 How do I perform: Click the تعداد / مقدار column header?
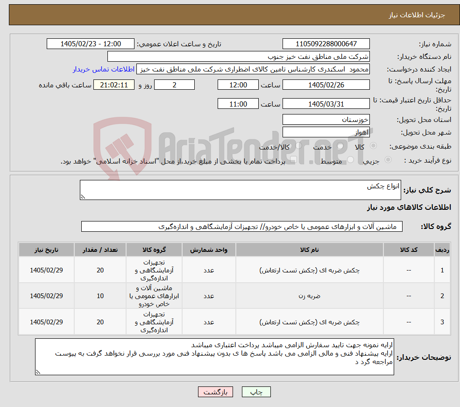pos(100,250)
